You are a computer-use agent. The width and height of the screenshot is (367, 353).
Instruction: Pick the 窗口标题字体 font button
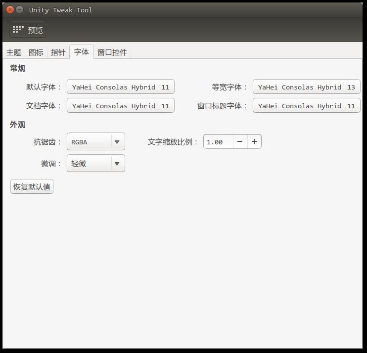click(x=306, y=106)
